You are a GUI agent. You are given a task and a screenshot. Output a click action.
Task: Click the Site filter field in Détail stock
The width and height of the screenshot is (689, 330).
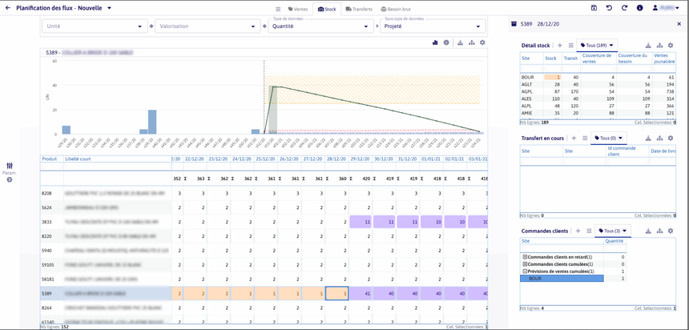coord(532,68)
